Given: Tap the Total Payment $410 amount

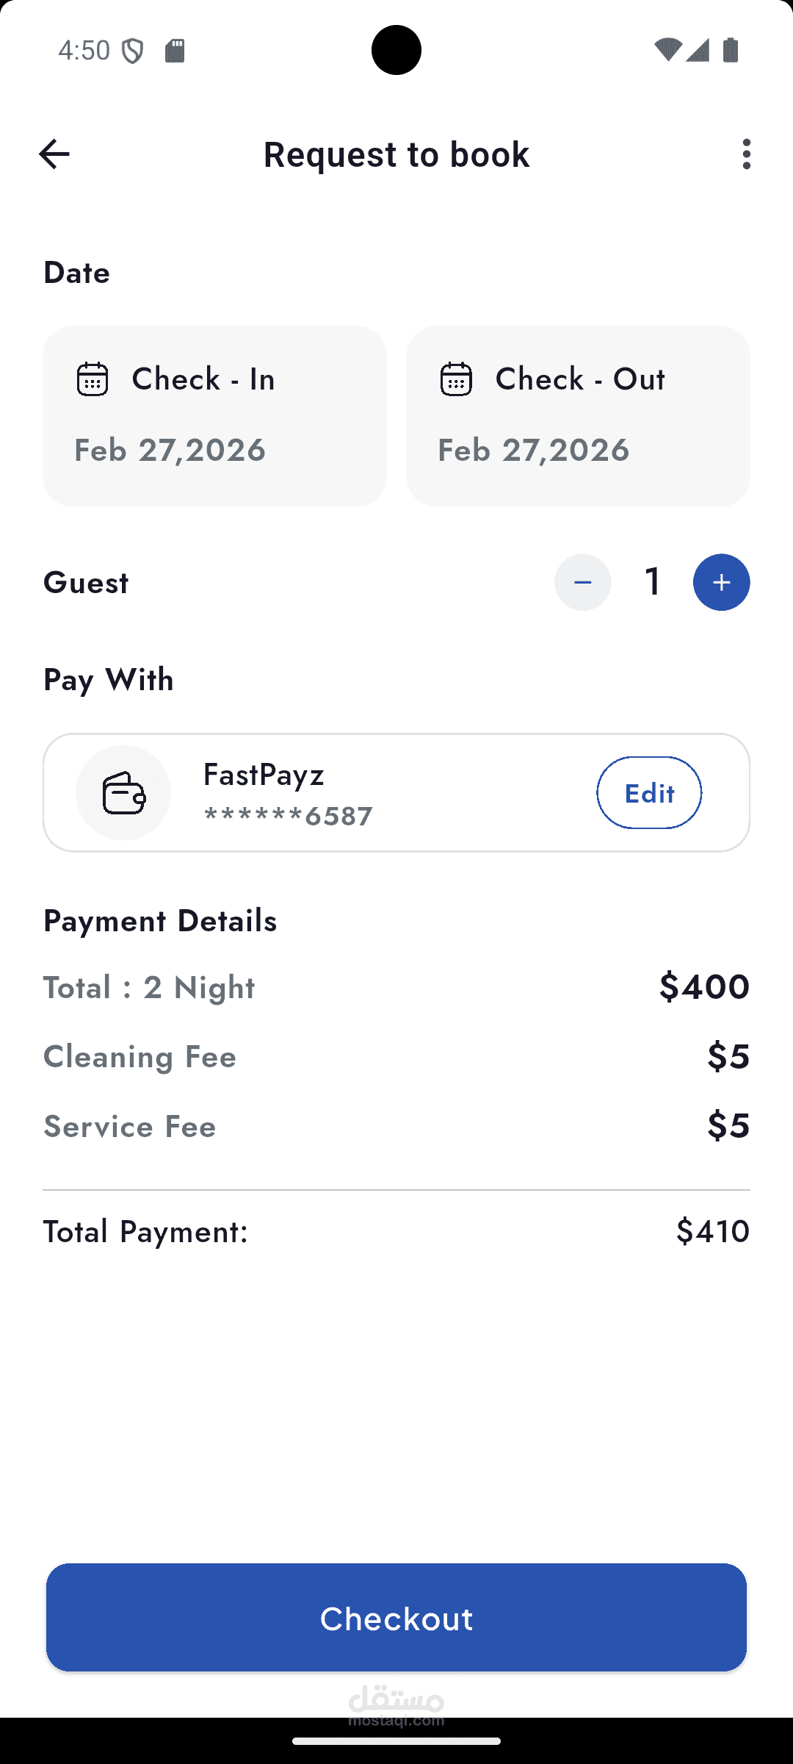Looking at the screenshot, I should point(712,1231).
